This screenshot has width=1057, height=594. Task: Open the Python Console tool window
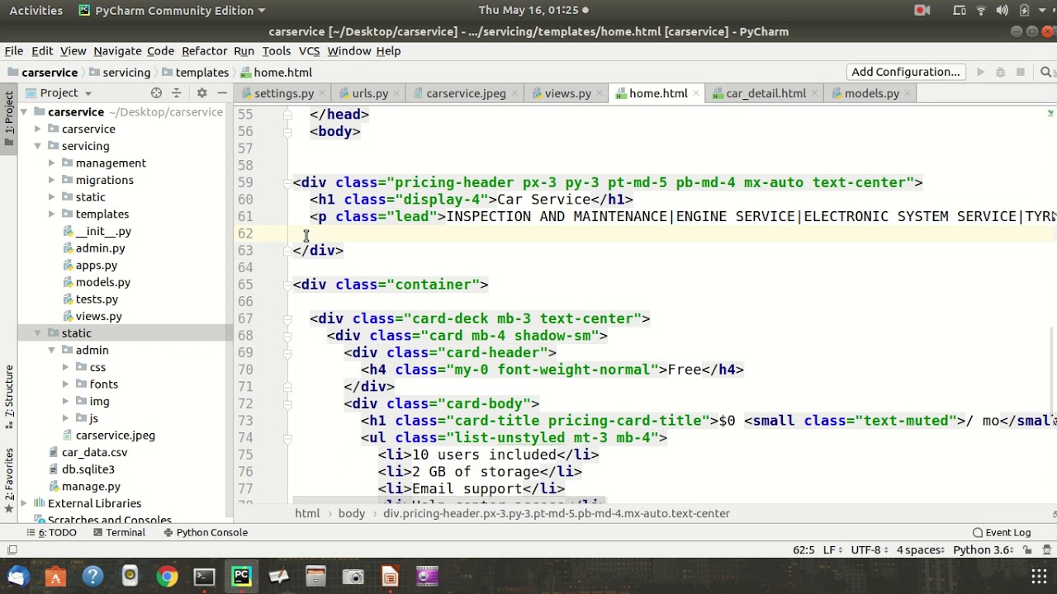205,532
